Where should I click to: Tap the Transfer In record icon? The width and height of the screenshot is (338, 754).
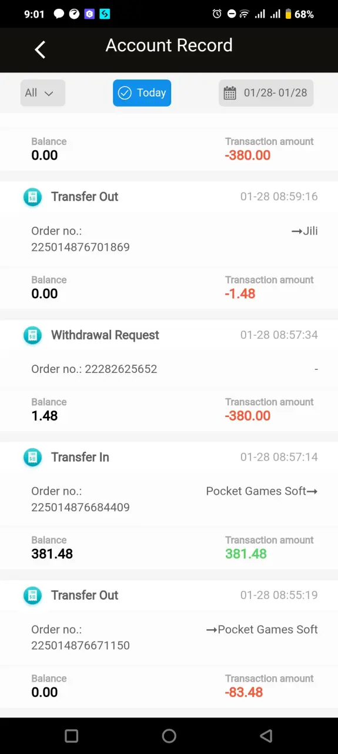[x=32, y=458]
